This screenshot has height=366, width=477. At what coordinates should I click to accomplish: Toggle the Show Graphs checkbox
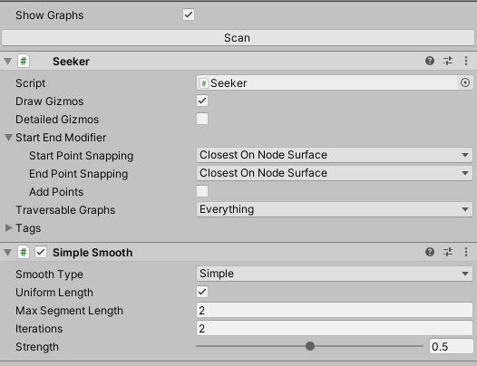pyautogui.click(x=189, y=14)
